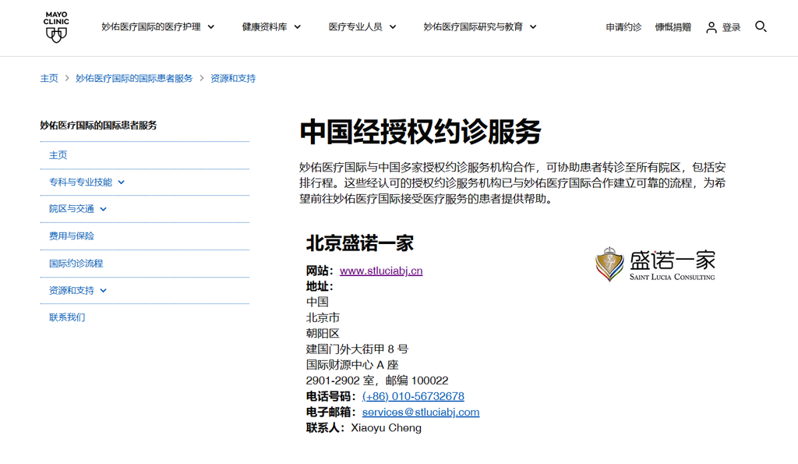The image size is (798, 464).
Task: Open the search magnifier icon
Action: pyautogui.click(x=761, y=27)
